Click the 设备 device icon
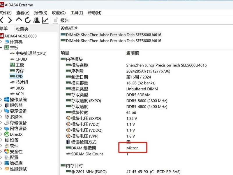233x175 pixels. [6, 140]
